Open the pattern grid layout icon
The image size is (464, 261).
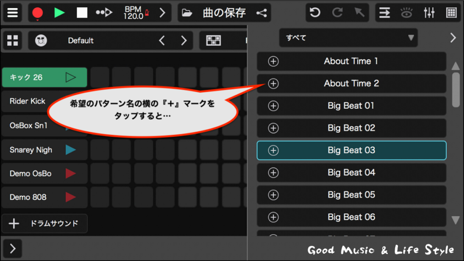(213, 40)
